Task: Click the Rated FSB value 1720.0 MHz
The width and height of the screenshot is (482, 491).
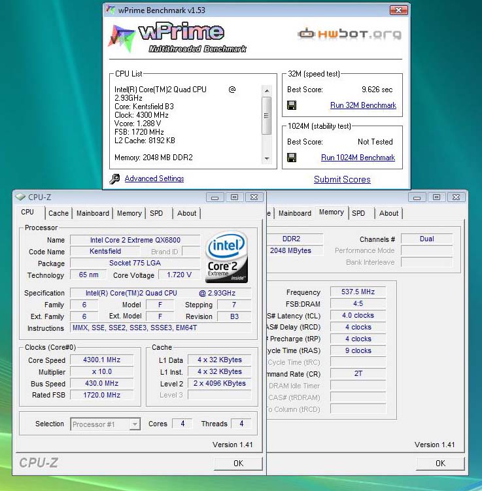Action: (102, 395)
